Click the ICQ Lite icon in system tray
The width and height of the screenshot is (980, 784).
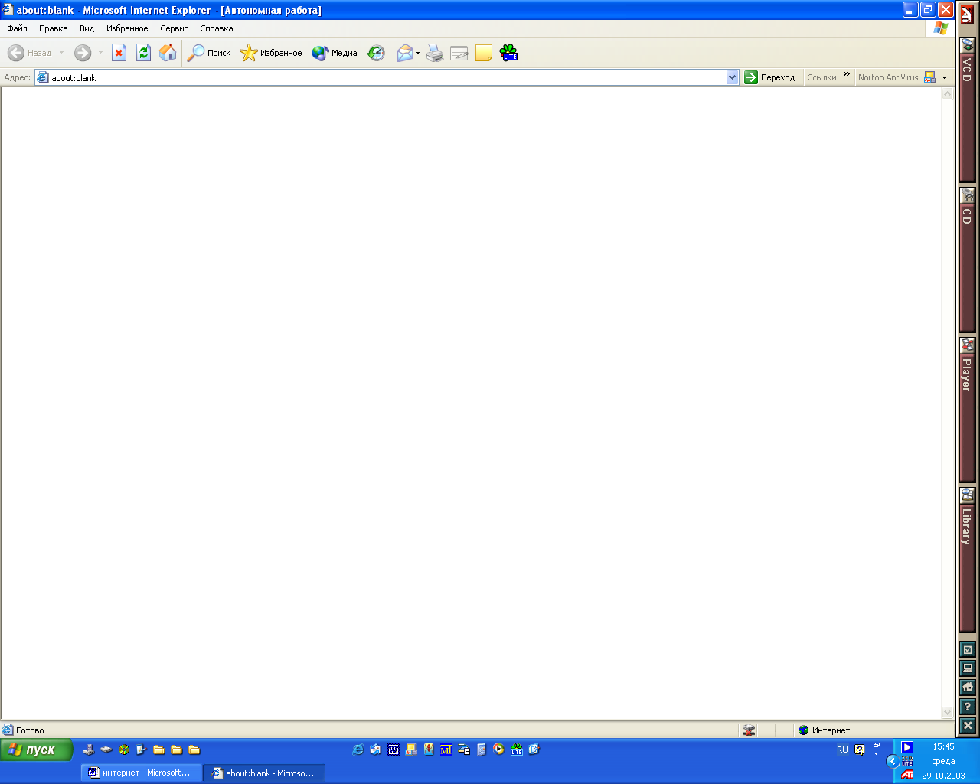click(907, 761)
